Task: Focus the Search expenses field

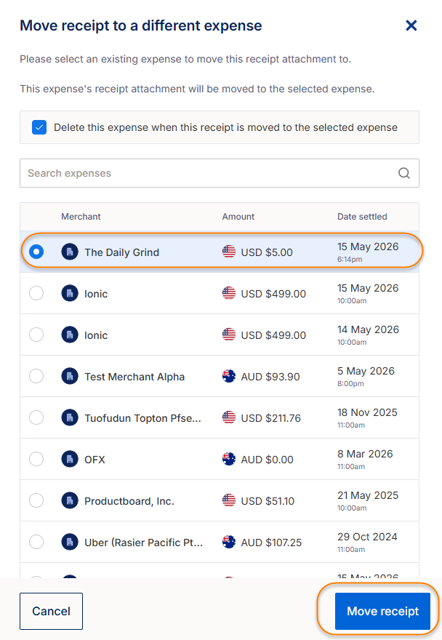Action: 219,173
